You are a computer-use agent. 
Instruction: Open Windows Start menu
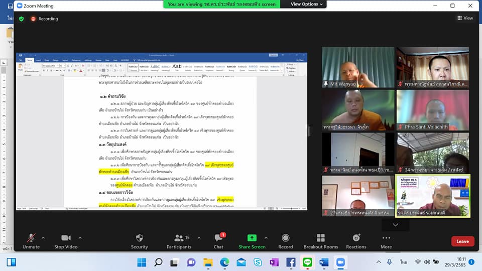(142, 262)
